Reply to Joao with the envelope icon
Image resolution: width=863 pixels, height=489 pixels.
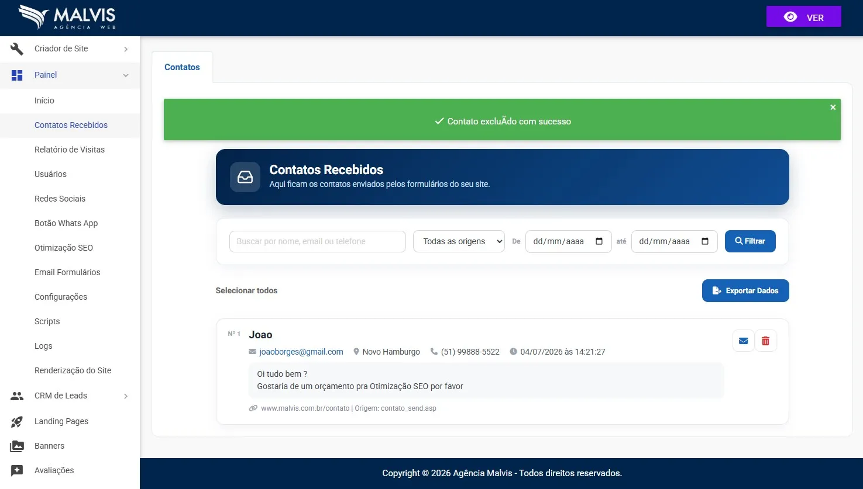click(743, 341)
